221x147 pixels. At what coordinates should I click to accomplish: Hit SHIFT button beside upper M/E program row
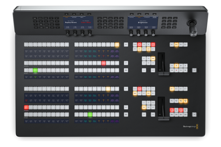(x=126, y=63)
